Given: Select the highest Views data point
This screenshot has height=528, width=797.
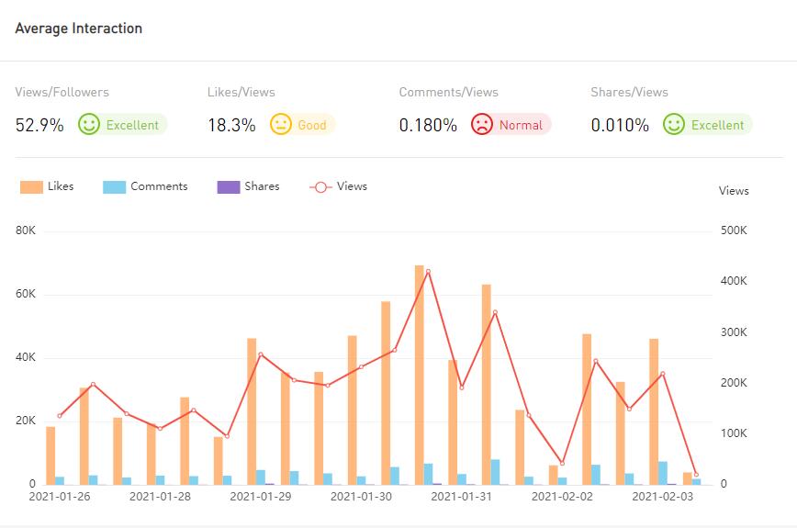Looking at the screenshot, I should [428, 272].
